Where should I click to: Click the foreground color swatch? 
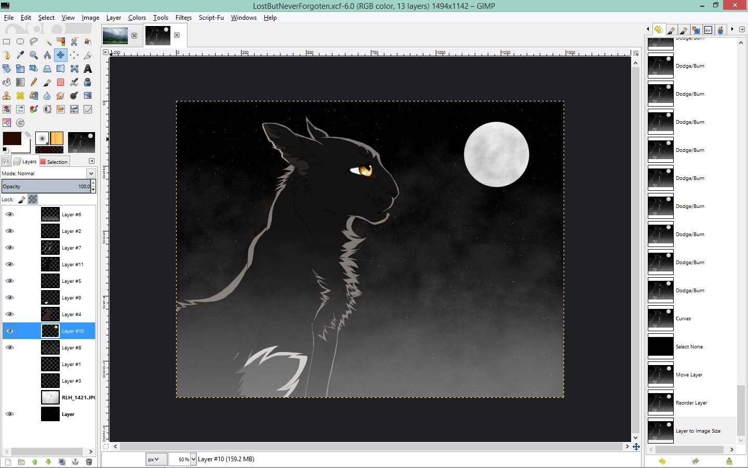tap(12, 138)
